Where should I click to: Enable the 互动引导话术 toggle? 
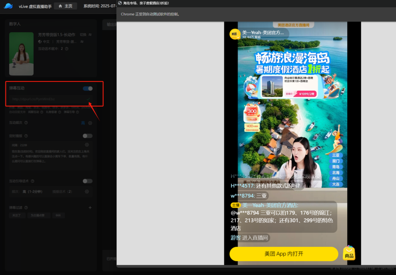88,181
